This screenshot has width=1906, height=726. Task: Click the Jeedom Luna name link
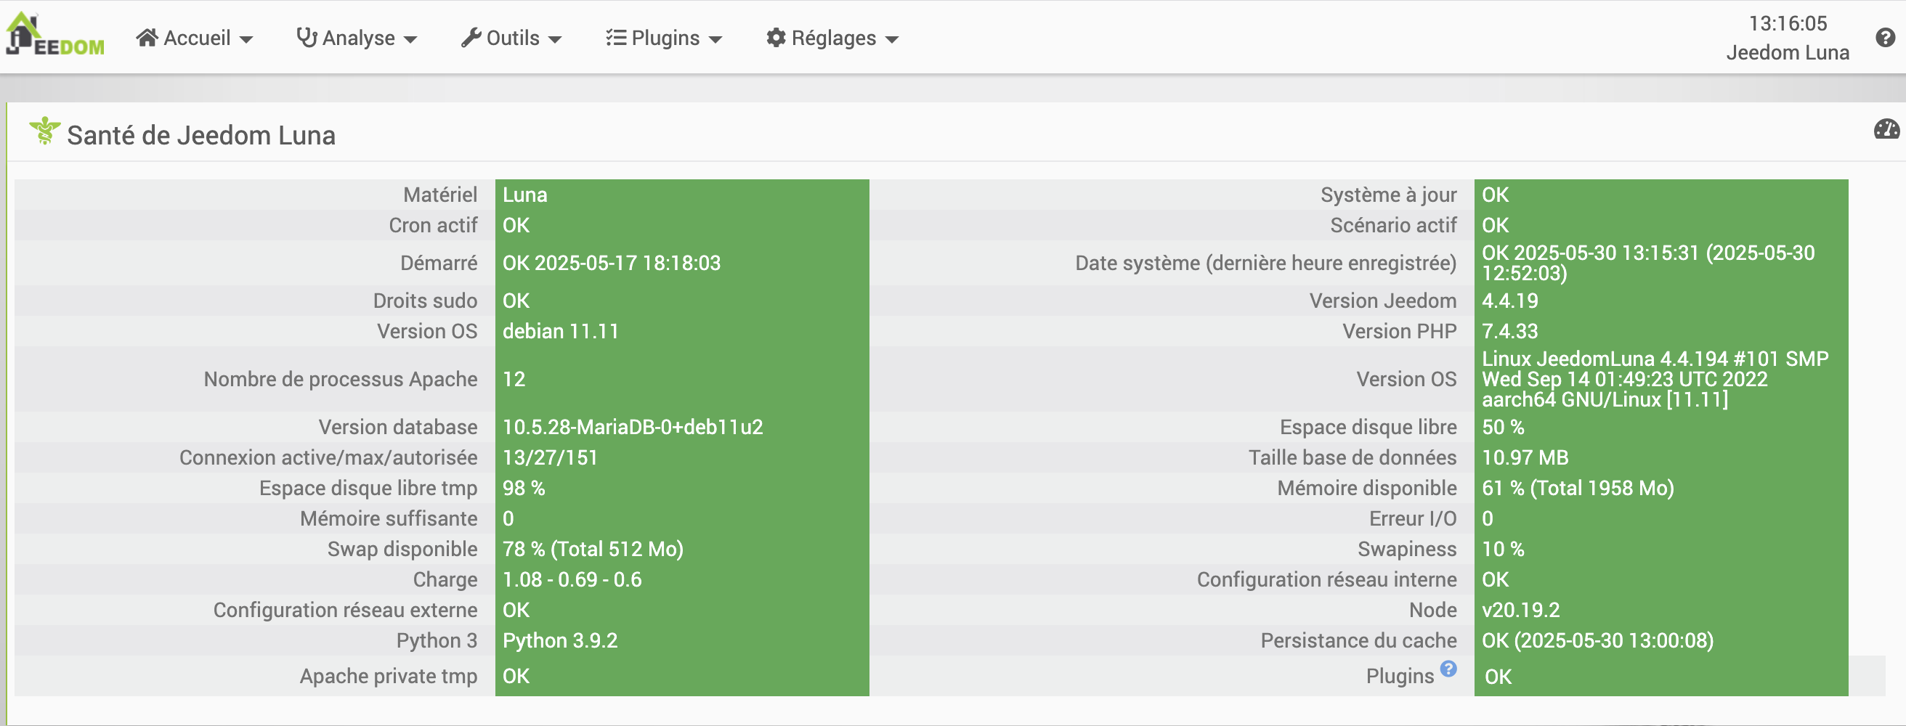[1787, 52]
